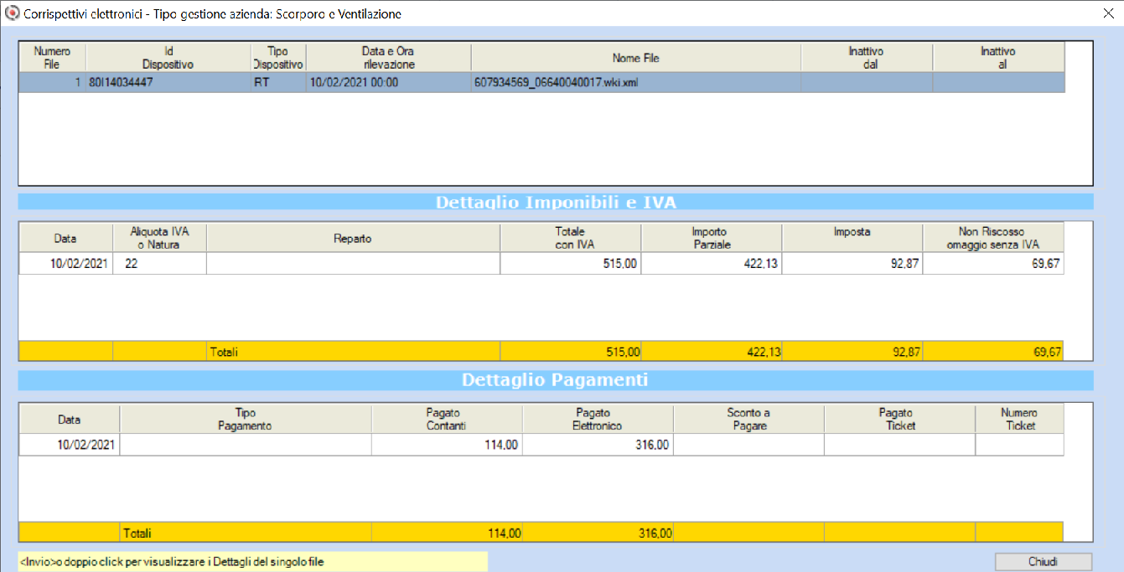Open the window system menu icon
This screenshot has height=572, width=1124.
pyautogui.click(x=12, y=13)
